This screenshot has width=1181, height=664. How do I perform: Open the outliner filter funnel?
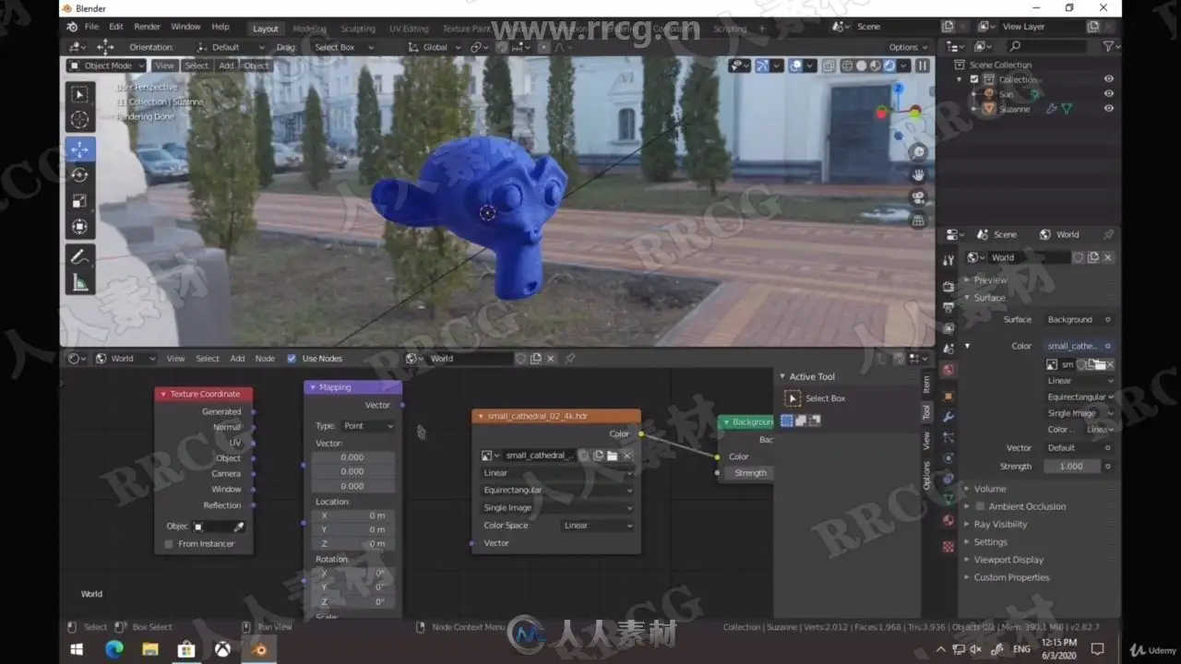1108,46
